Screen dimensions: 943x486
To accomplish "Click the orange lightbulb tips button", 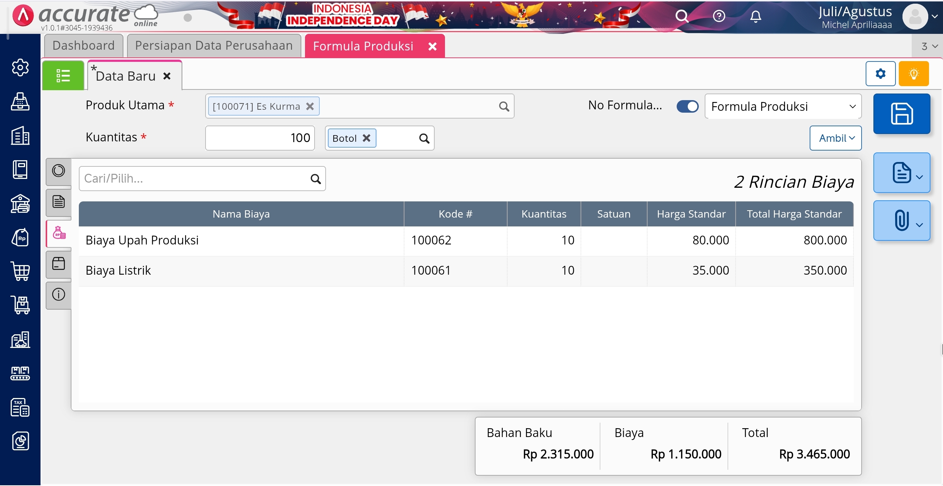I will [x=914, y=74].
